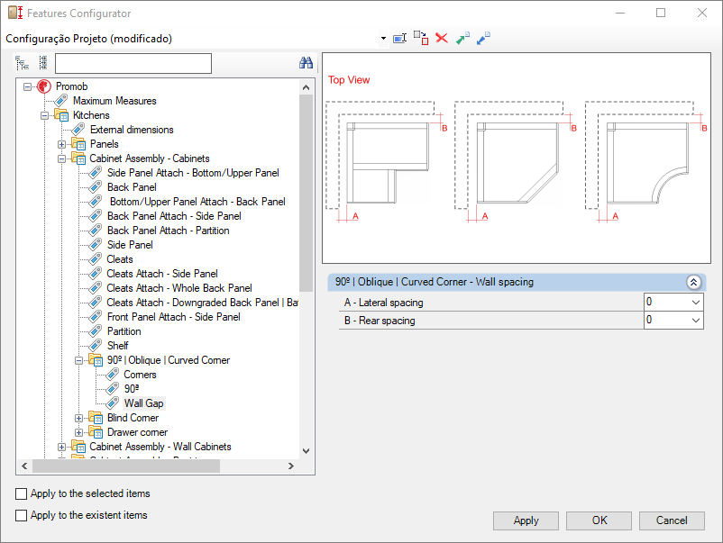This screenshot has width=723, height=543.
Task: Click the 90º corner cabinet diagram
Action: (387, 161)
